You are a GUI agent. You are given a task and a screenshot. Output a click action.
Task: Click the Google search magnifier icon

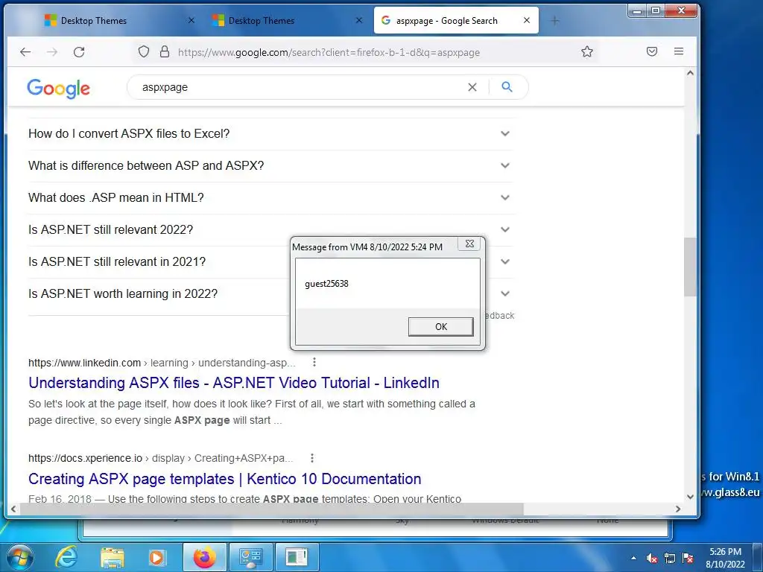pyautogui.click(x=507, y=87)
